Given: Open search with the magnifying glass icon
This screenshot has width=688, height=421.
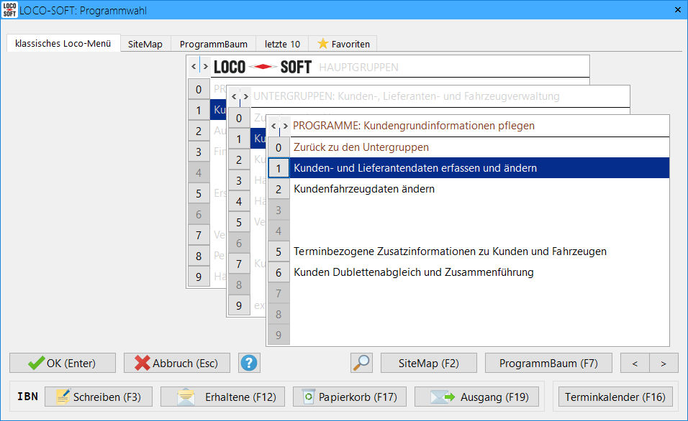Looking at the screenshot, I should click(361, 363).
